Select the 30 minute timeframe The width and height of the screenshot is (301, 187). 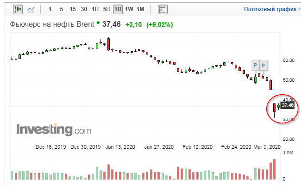click(x=84, y=9)
